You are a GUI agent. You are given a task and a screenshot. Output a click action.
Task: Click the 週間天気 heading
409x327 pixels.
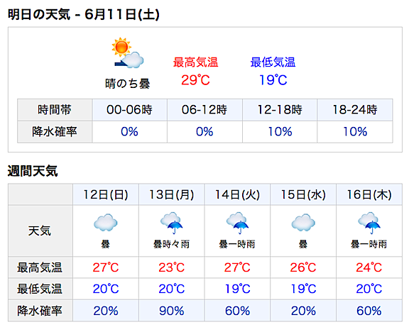(33, 171)
